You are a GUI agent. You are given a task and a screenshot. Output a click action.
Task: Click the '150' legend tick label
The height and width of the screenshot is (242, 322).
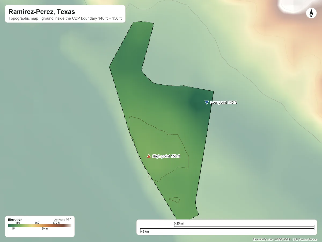[18, 223]
